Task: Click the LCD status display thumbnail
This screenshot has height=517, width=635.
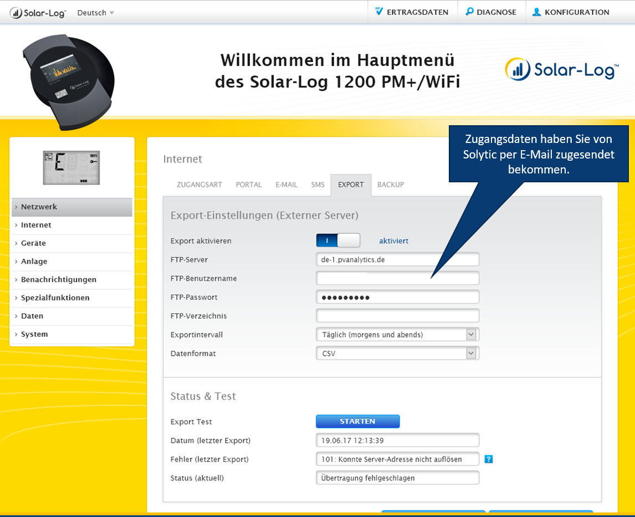Action: coord(71,167)
